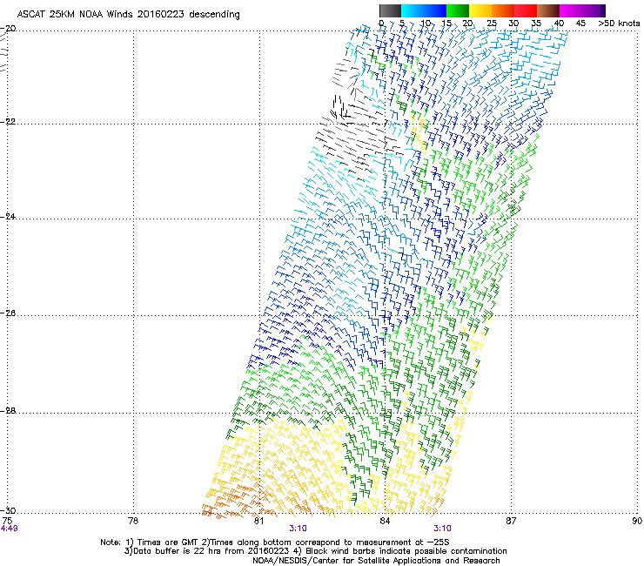Click the '-30' latitude axis label
Image resolution: width=644 pixels, height=566 pixels.
[9, 510]
